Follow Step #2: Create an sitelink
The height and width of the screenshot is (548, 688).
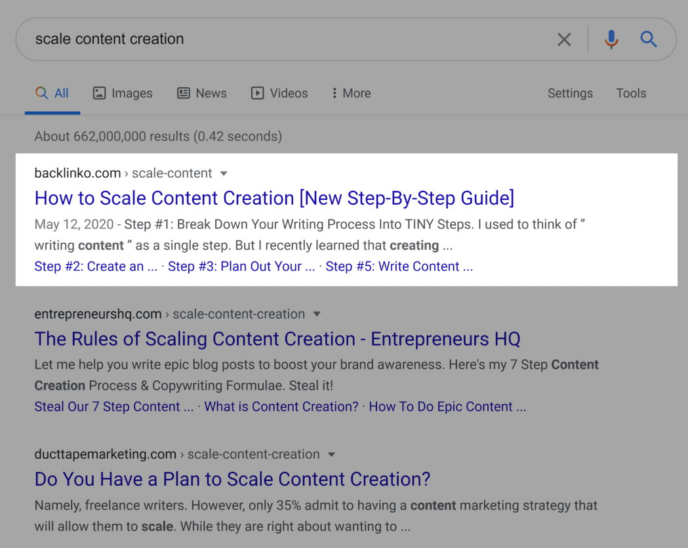click(96, 267)
